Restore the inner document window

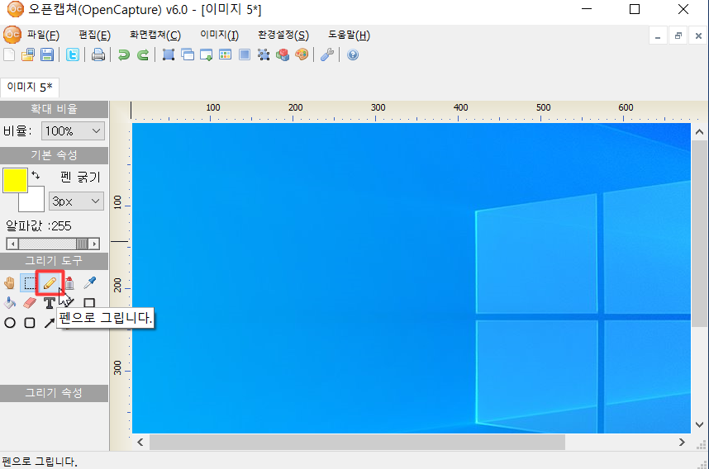click(678, 36)
